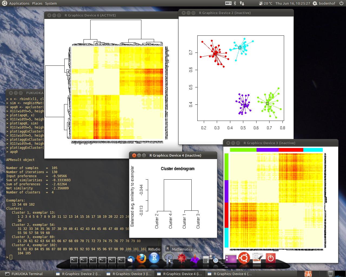This screenshot has width=346, height=277.
Task: Open Mathematica red star dock icon
Action: [182, 259]
